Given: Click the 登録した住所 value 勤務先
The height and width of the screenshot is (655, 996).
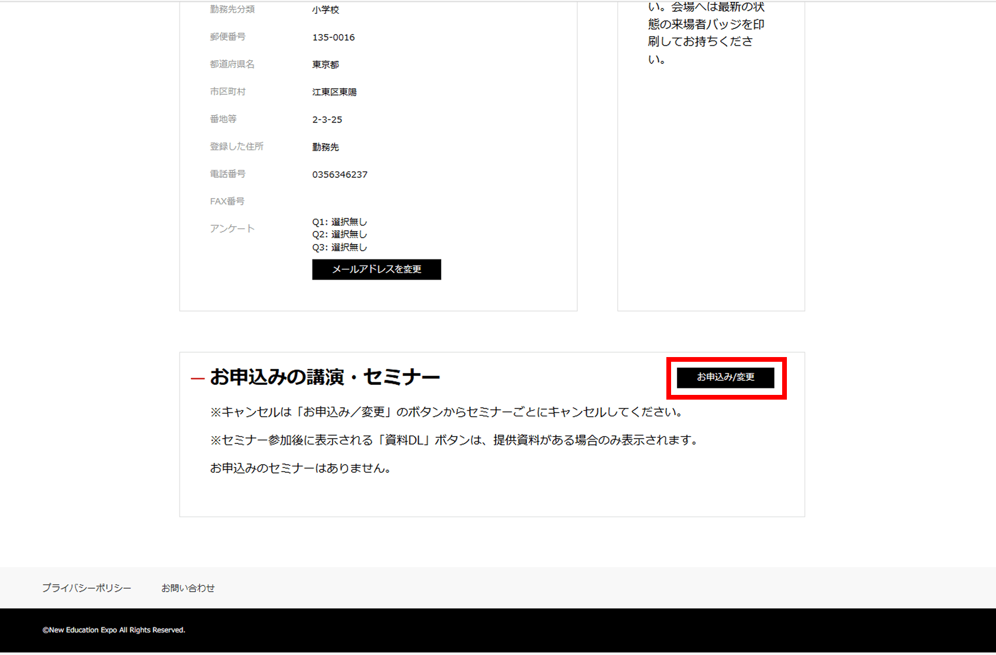Looking at the screenshot, I should click(326, 147).
